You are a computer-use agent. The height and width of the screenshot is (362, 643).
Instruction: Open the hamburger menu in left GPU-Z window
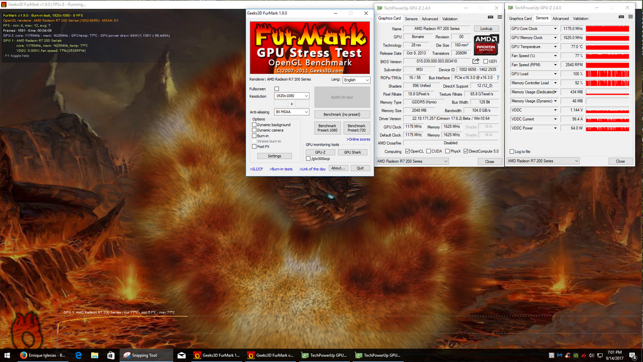[499, 17]
